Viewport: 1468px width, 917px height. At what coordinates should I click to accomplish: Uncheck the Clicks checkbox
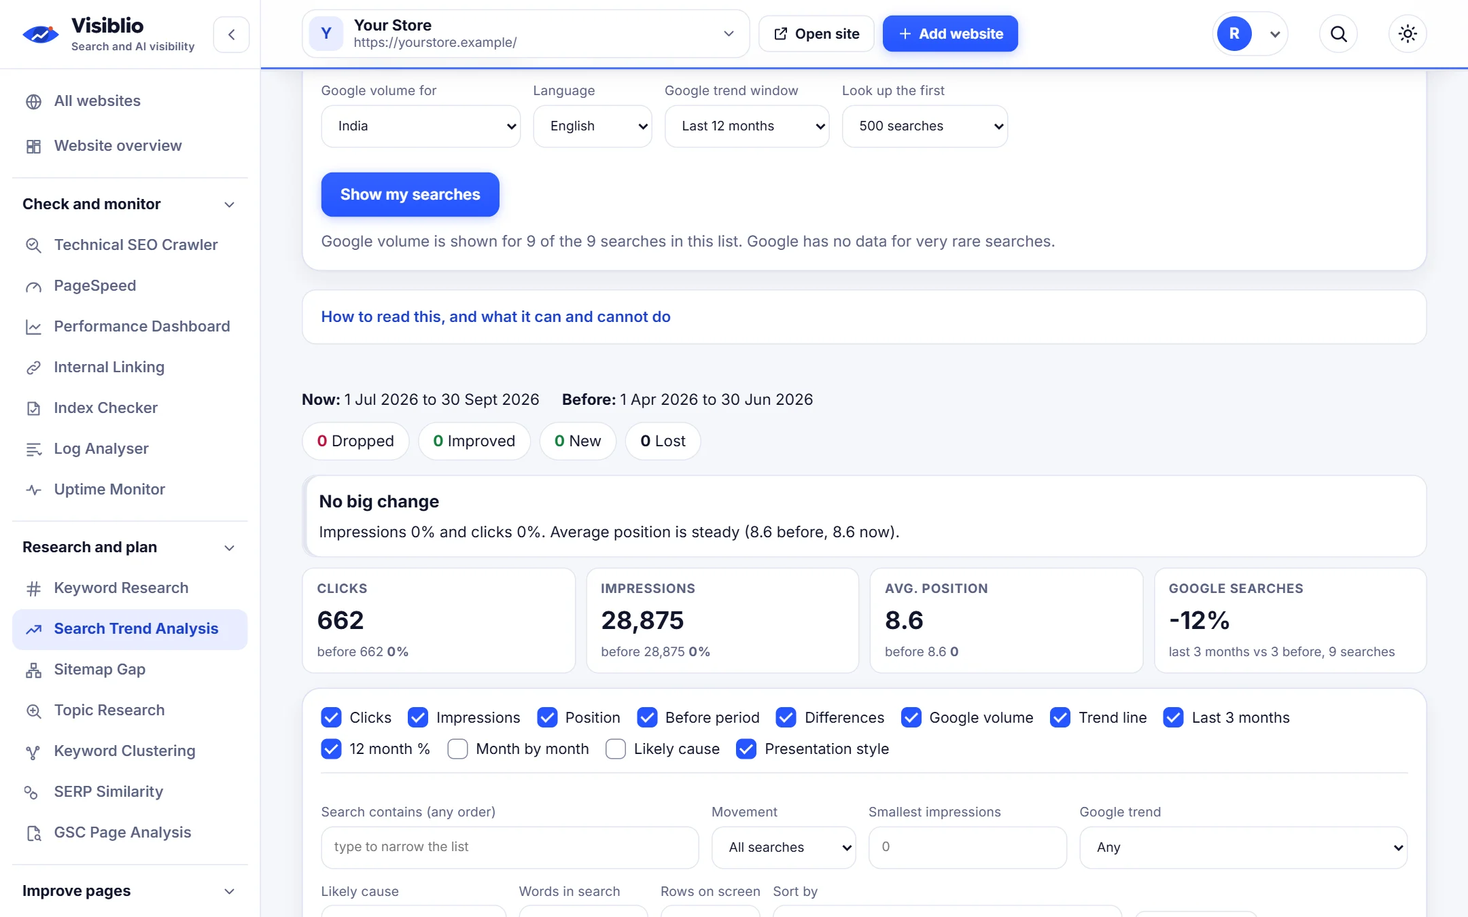[331, 717]
